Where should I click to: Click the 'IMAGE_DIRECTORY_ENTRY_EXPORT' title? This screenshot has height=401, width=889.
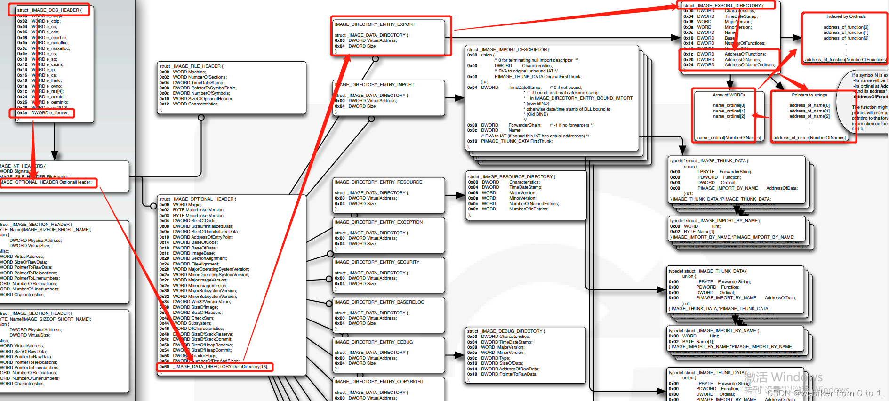click(x=375, y=24)
